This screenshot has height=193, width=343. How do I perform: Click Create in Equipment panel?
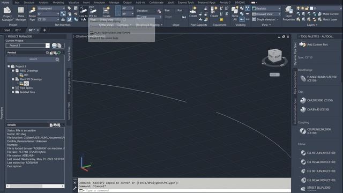click(x=214, y=12)
